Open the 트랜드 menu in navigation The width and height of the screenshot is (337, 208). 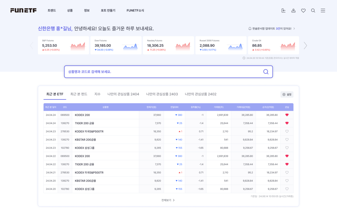tap(52, 11)
